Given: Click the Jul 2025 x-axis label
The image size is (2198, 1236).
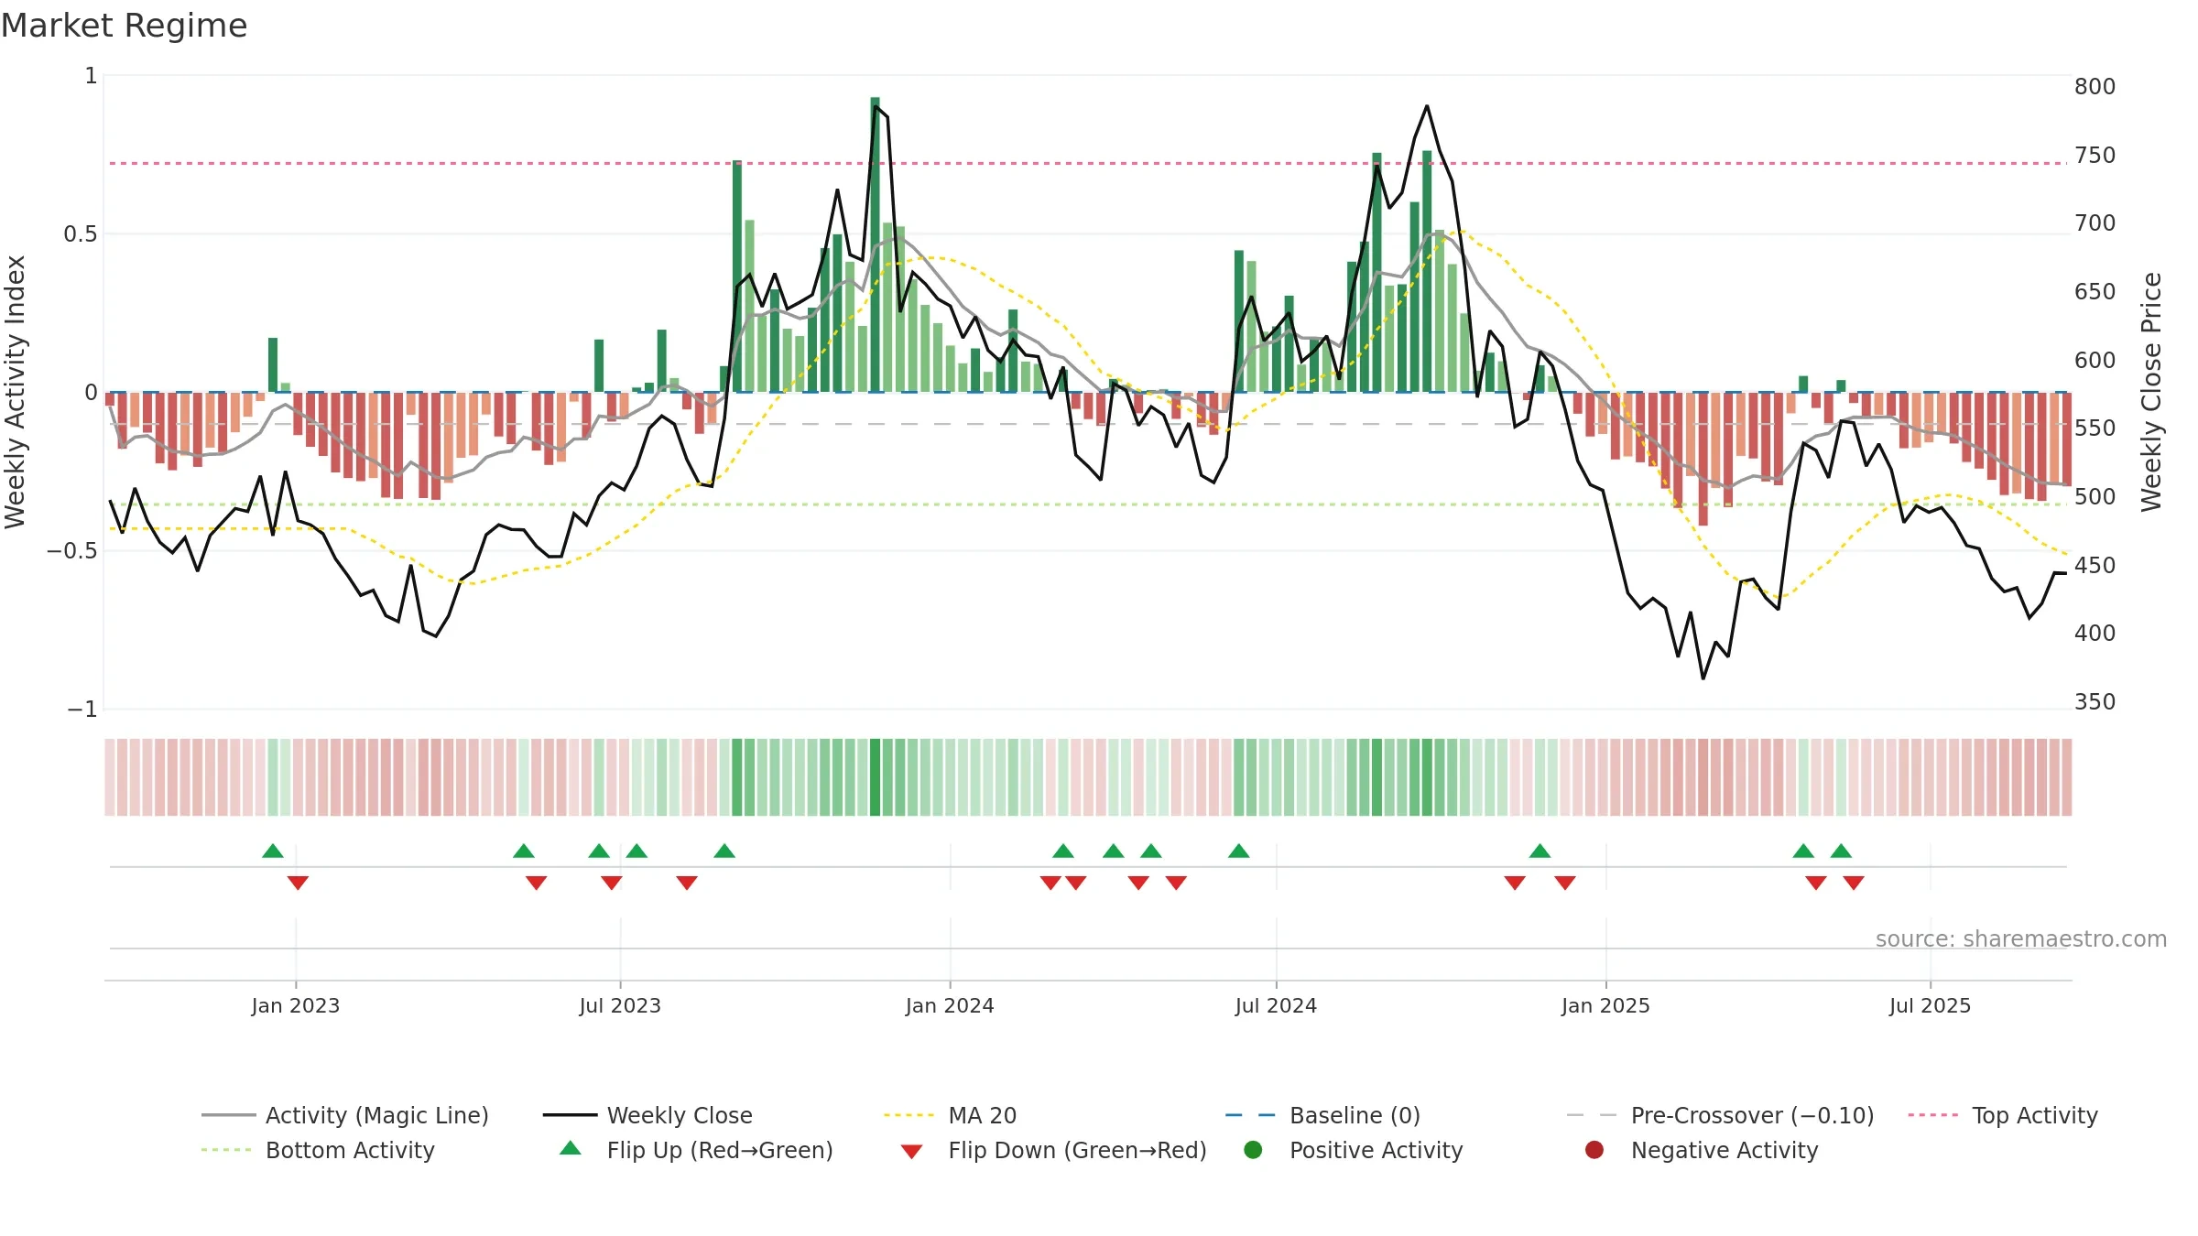Looking at the screenshot, I should 1930,1005.
